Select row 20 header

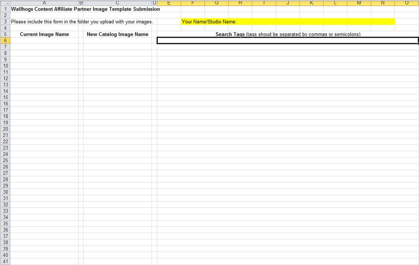click(5, 129)
